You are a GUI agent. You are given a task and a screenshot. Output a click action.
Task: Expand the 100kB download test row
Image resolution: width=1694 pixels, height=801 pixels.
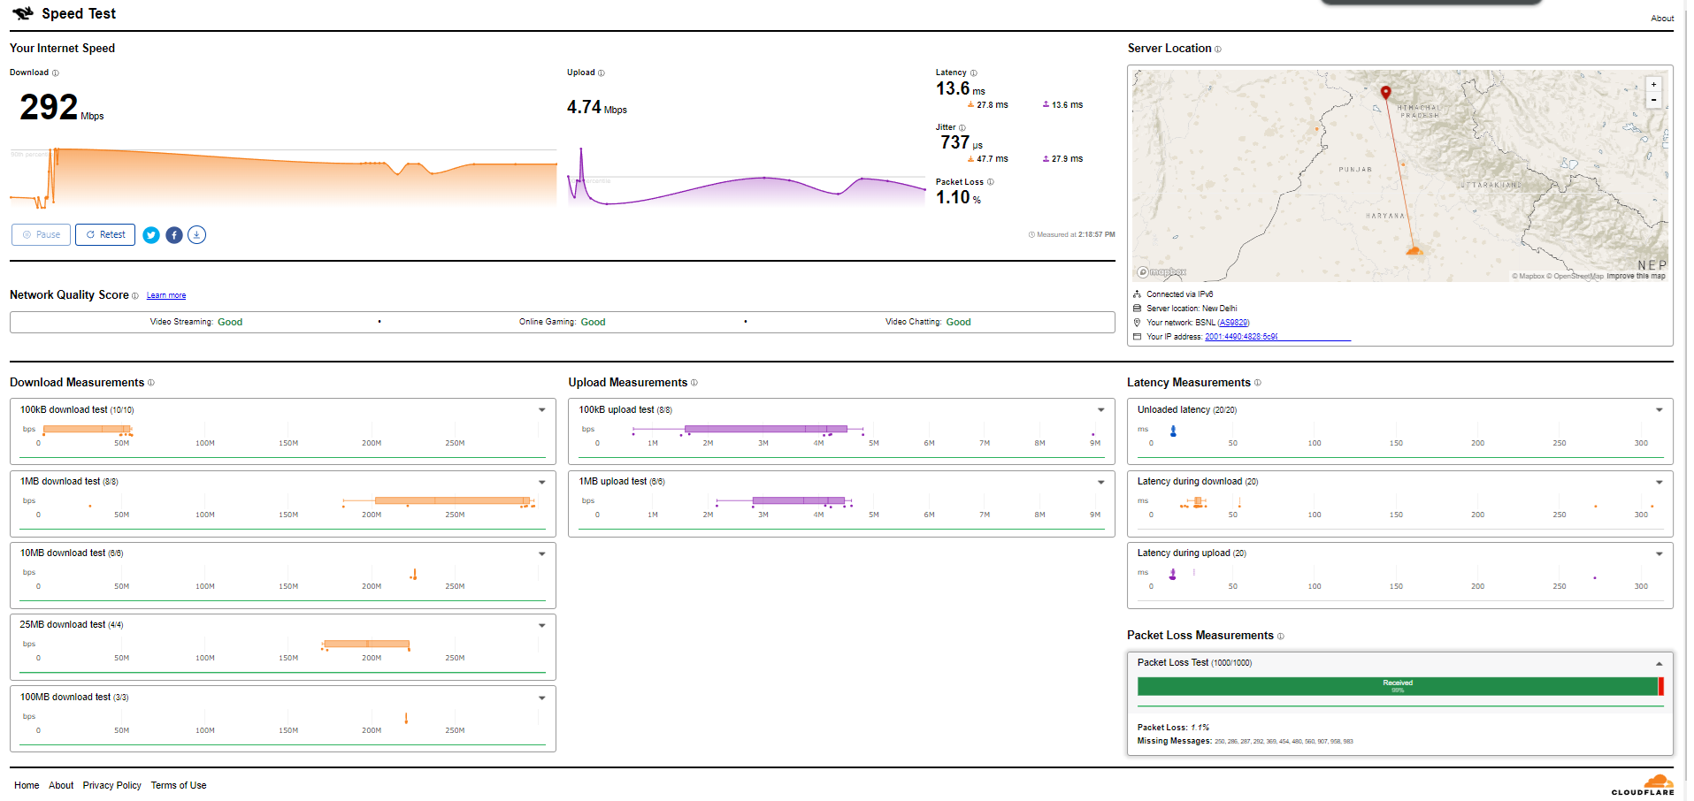(x=541, y=410)
